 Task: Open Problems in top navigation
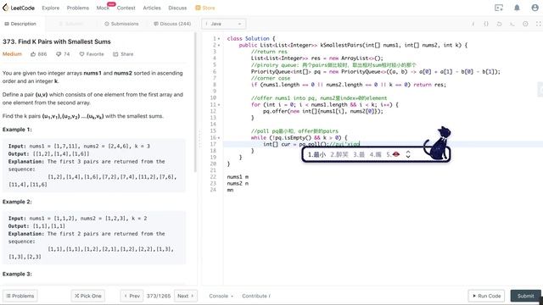78,8
